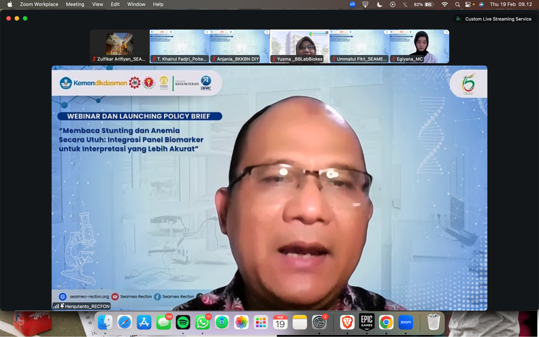Open Zoom icon in menu bar
Viewport: 539px width, 337px height.
[352, 4]
